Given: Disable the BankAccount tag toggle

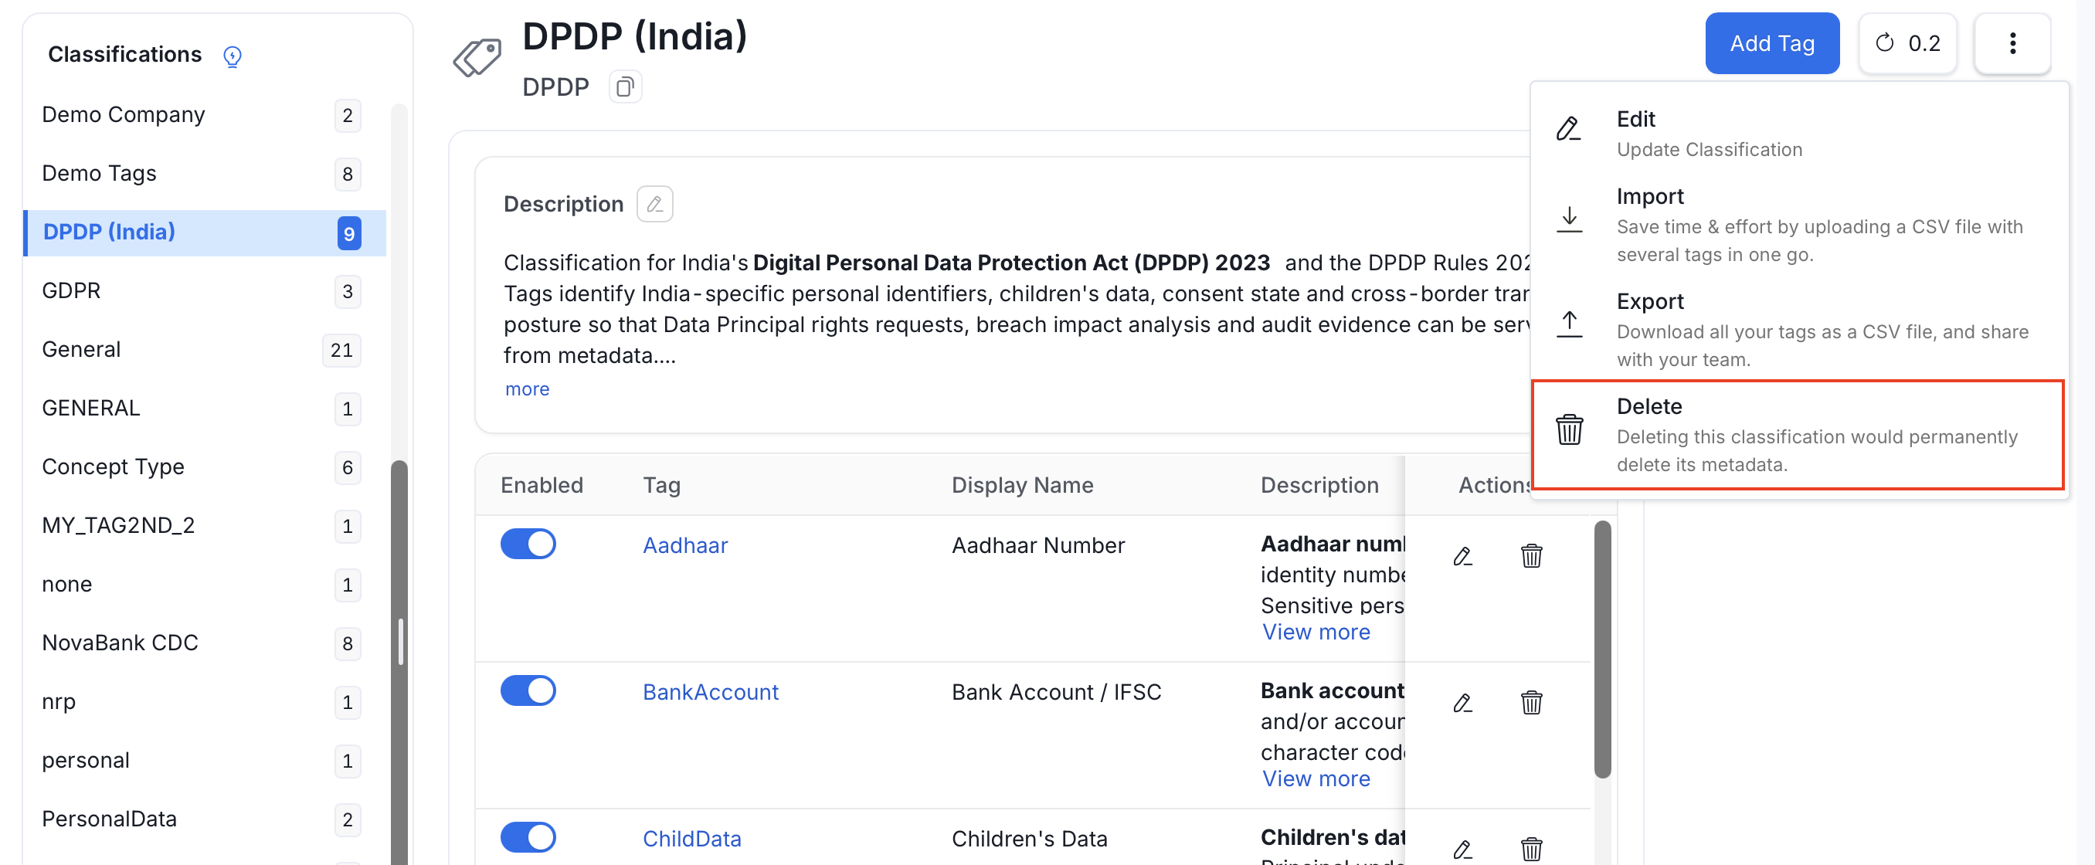Looking at the screenshot, I should tap(528, 690).
